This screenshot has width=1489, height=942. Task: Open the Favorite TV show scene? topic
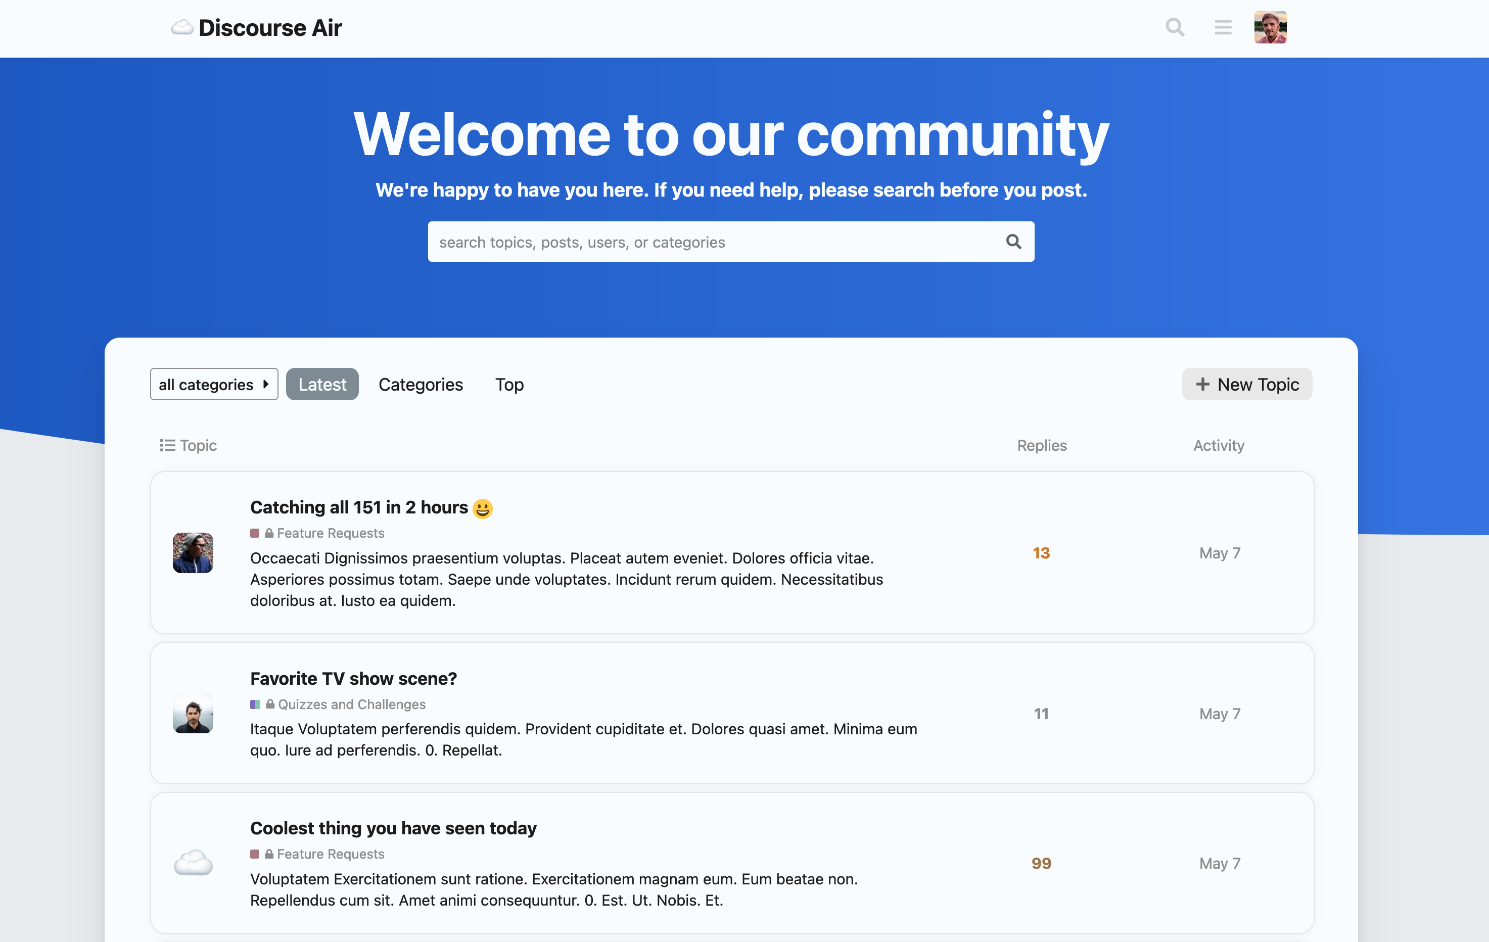pyautogui.click(x=353, y=679)
